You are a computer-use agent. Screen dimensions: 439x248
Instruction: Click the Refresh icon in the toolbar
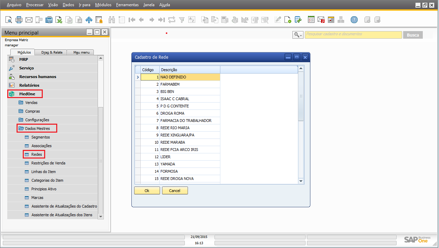click(x=171, y=20)
